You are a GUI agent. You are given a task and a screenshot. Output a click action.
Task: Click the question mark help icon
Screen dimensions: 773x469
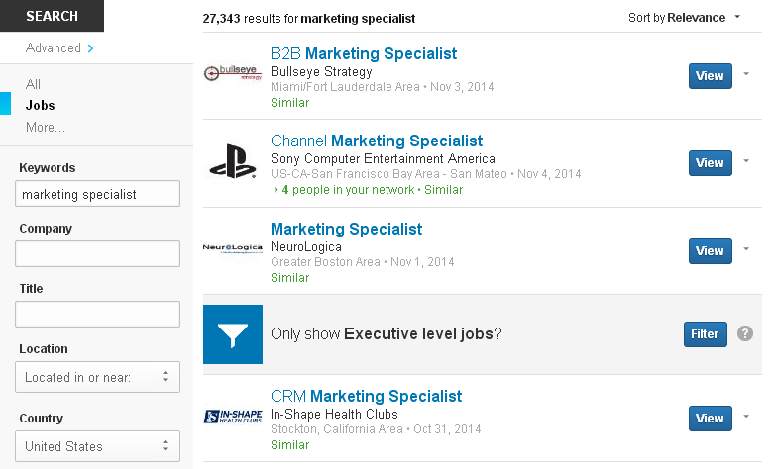tap(745, 334)
